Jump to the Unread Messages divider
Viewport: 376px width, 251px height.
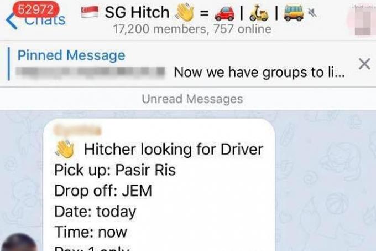tap(192, 99)
